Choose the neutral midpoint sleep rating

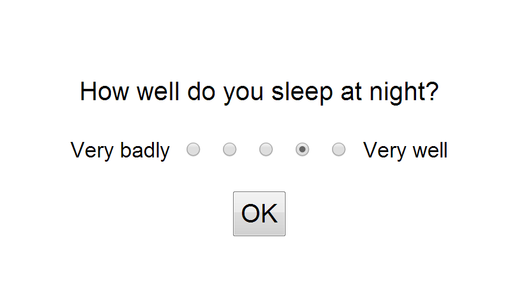pyautogui.click(x=266, y=150)
